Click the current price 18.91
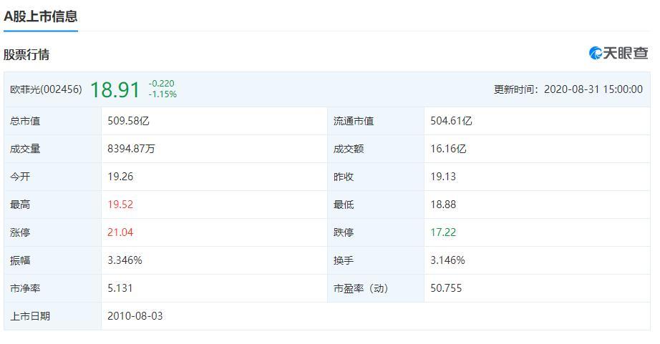This screenshot has height=344, width=660. tap(115, 89)
